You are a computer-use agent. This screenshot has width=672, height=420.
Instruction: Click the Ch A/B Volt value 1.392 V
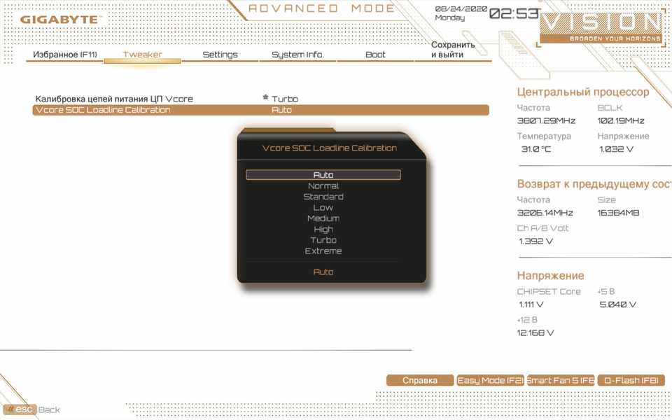coord(535,241)
